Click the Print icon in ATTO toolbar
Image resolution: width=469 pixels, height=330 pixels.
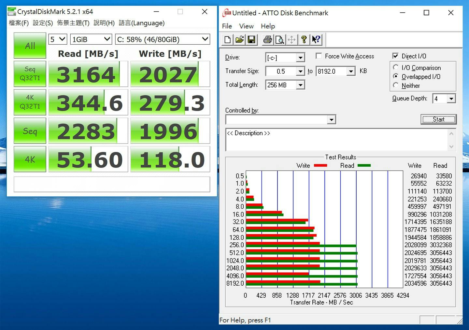(x=267, y=40)
